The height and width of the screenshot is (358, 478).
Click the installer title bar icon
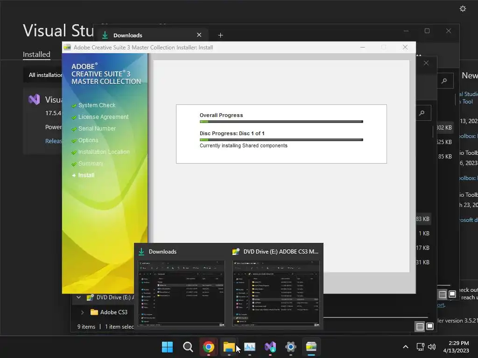pos(67,47)
